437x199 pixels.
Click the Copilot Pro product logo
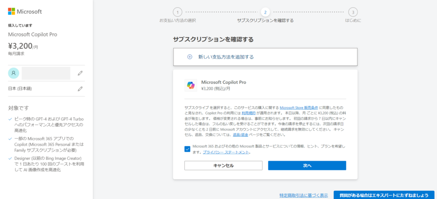coord(191,85)
